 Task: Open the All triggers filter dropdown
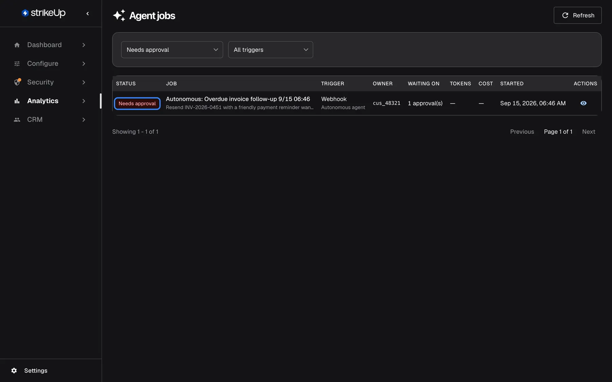pyautogui.click(x=271, y=50)
